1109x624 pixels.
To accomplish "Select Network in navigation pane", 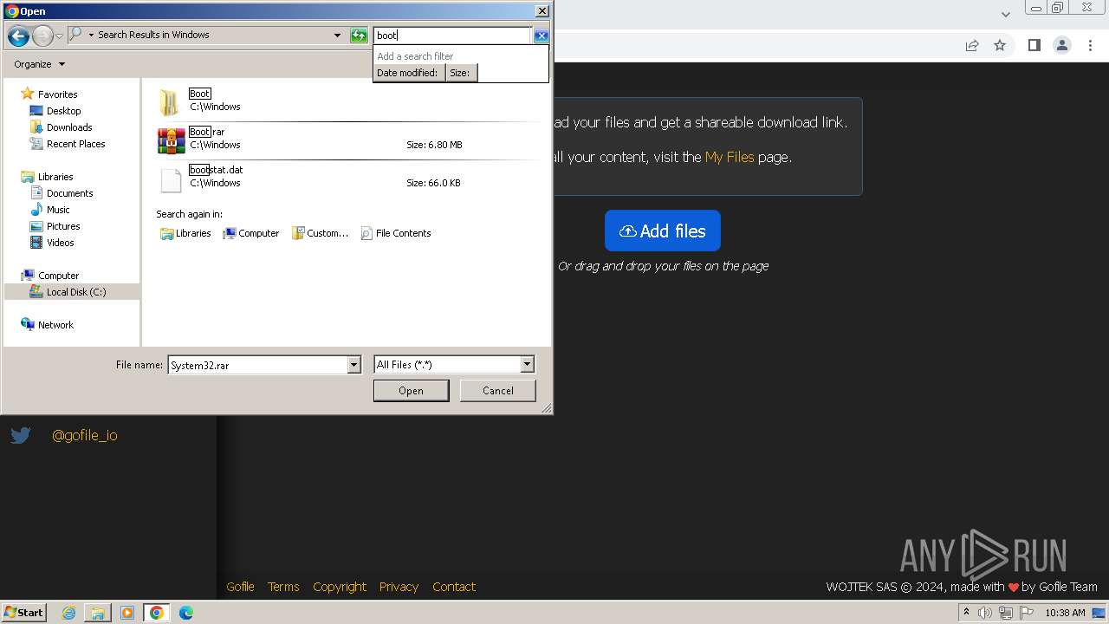I will coord(55,325).
